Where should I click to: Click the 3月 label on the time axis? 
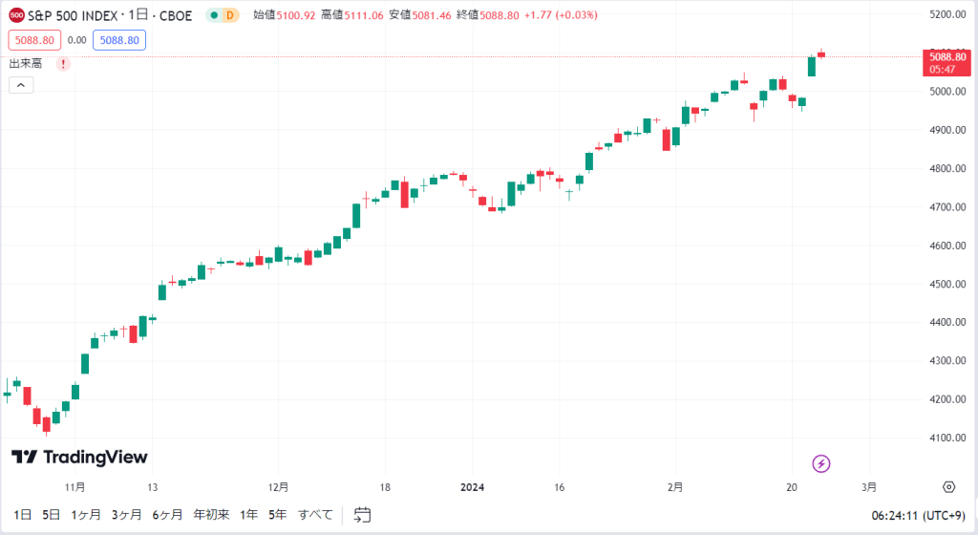[869, 487]
